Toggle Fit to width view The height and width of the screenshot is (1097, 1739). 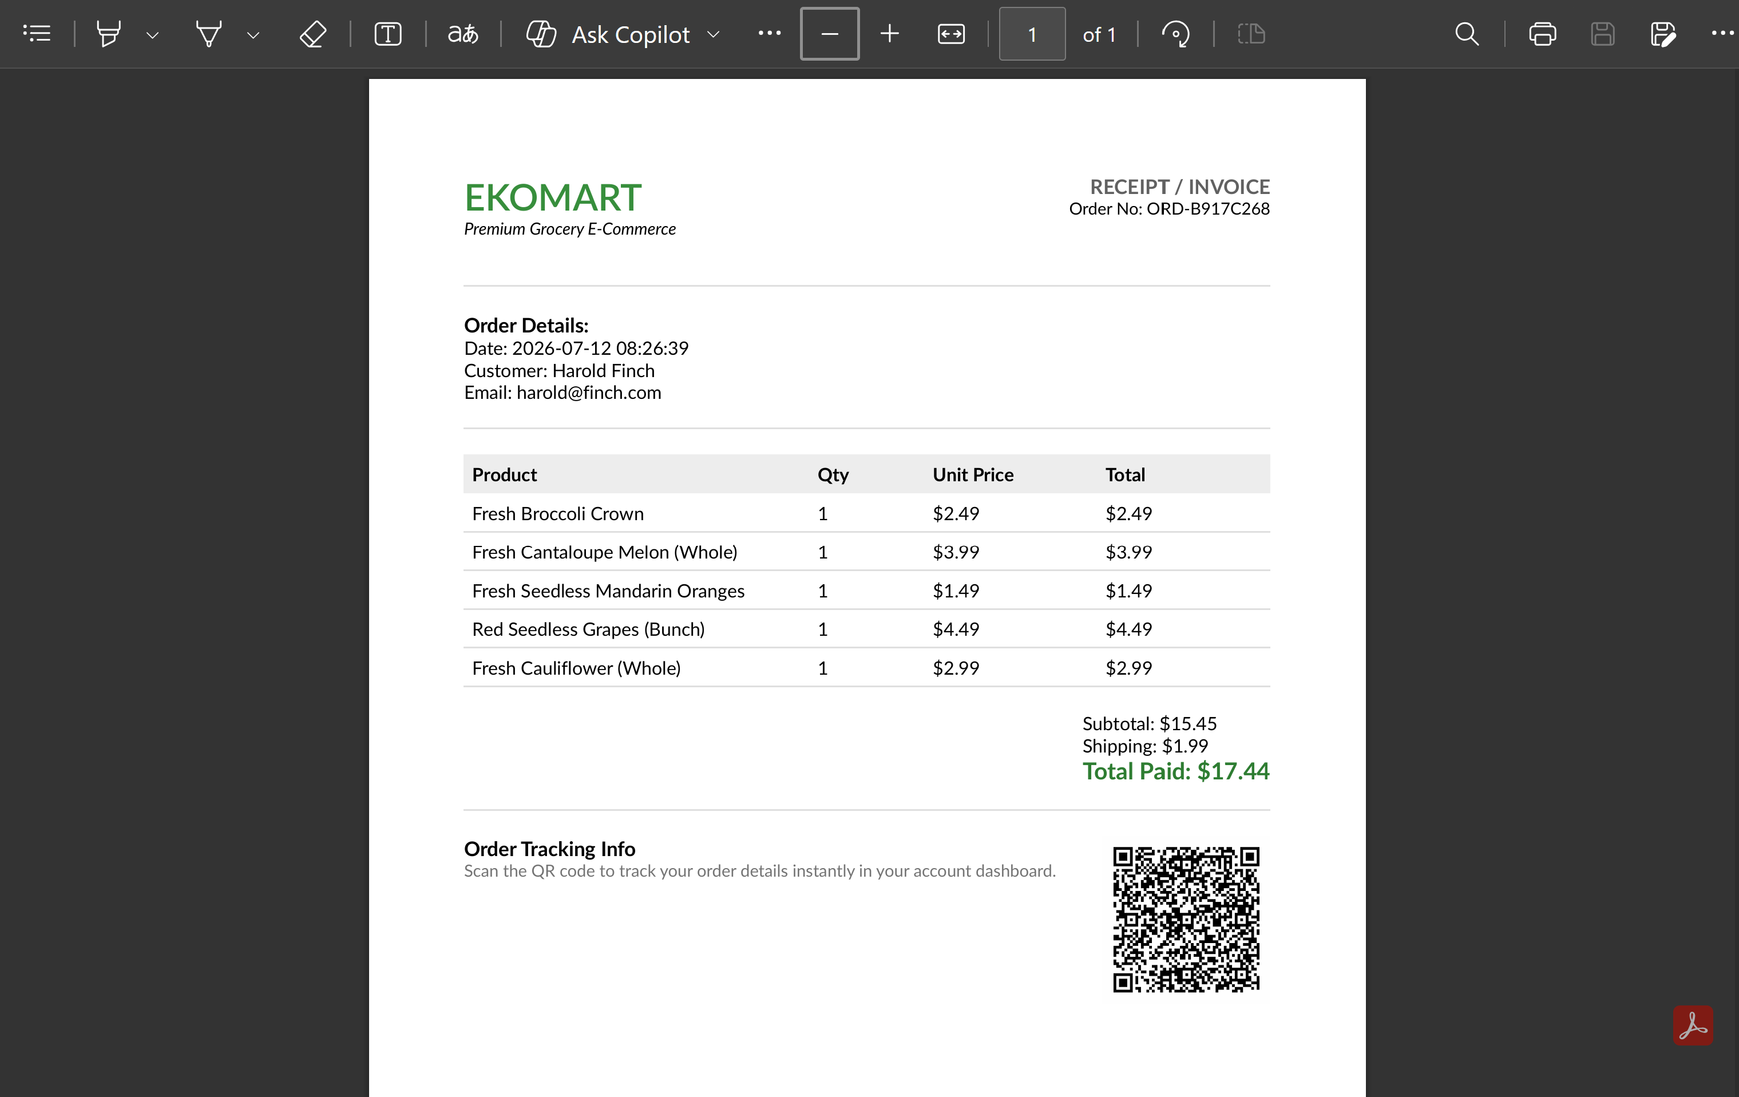click(951, 34)
